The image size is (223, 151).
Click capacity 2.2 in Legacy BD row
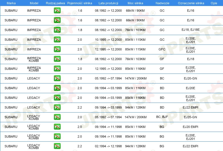point(80,107)
